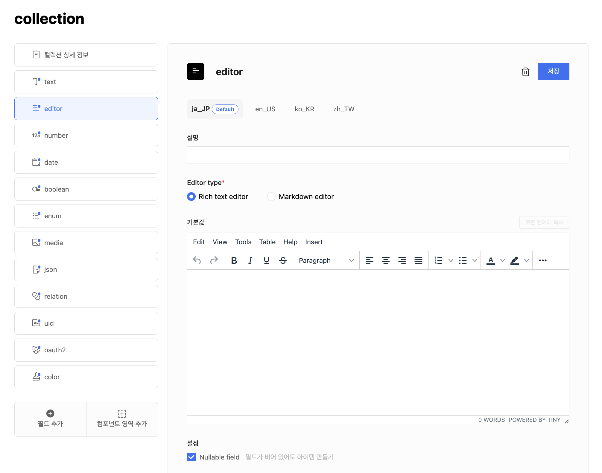
Task: Click the 설명 description input field
Action: 378,155
